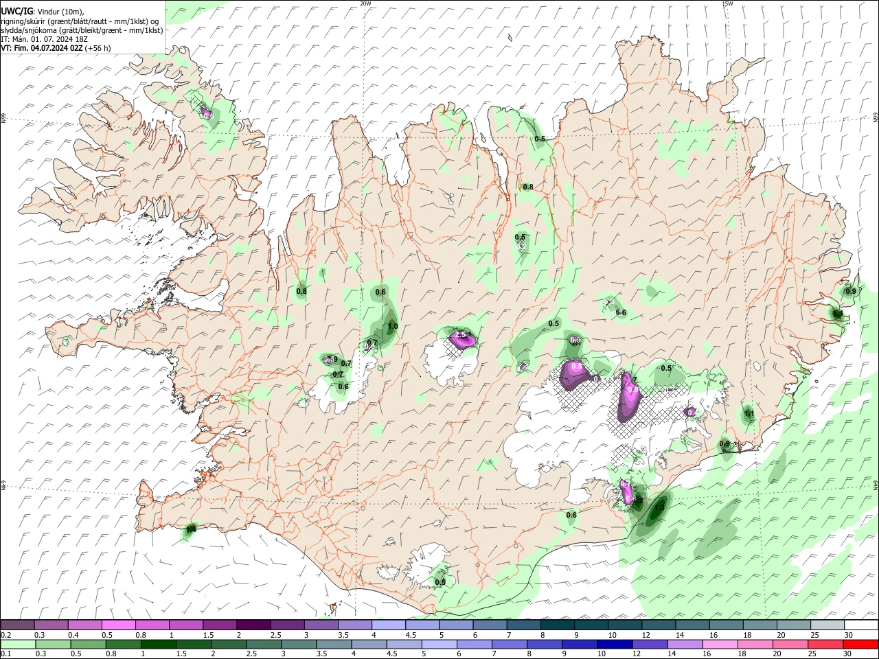The width and height of the screenshot is (879, 659).
Task: Click the '15W' longitude label
Action: coord(727,3)
